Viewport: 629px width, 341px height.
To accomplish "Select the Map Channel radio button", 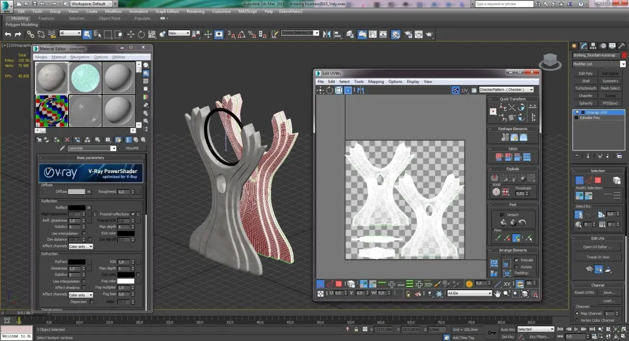I will point(577,313).
